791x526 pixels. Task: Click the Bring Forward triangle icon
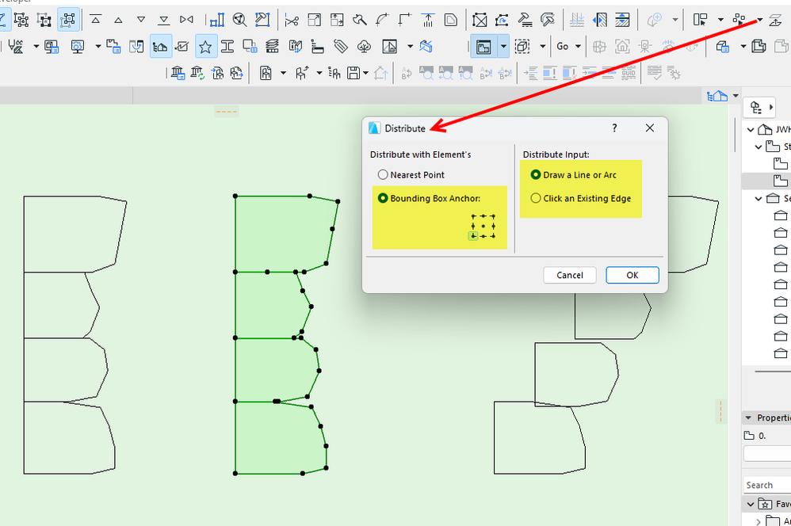[118, 20]
